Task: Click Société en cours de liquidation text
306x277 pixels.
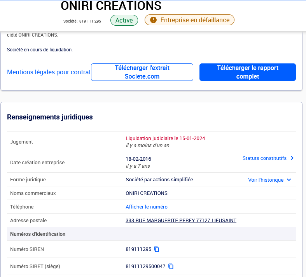Action: click(x=40, y=50)
